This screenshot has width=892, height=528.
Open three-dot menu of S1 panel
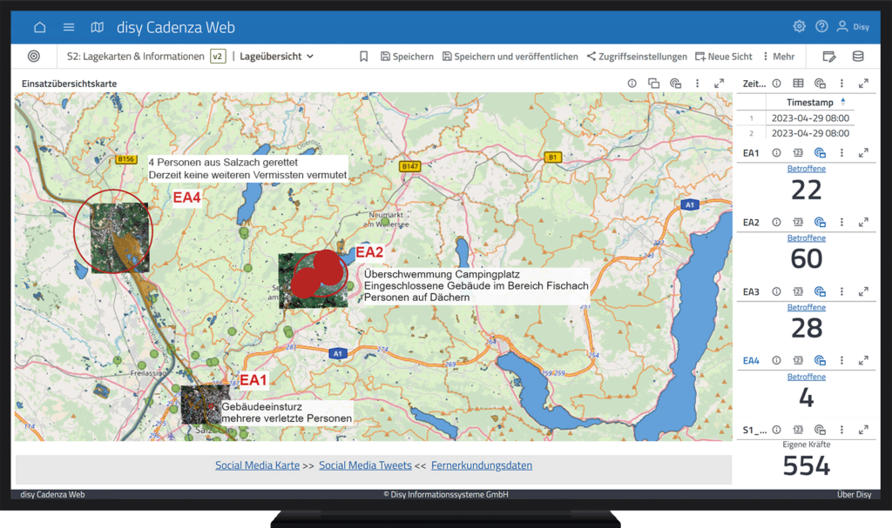coord(842,429)
